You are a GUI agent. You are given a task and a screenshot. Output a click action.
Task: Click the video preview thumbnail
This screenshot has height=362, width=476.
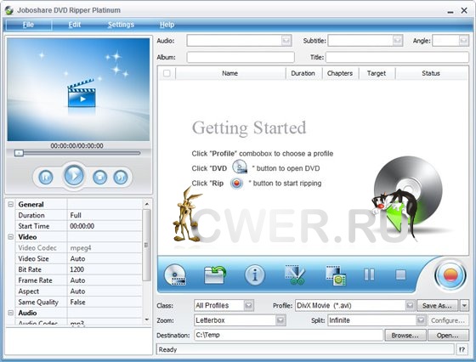(78, 89)
